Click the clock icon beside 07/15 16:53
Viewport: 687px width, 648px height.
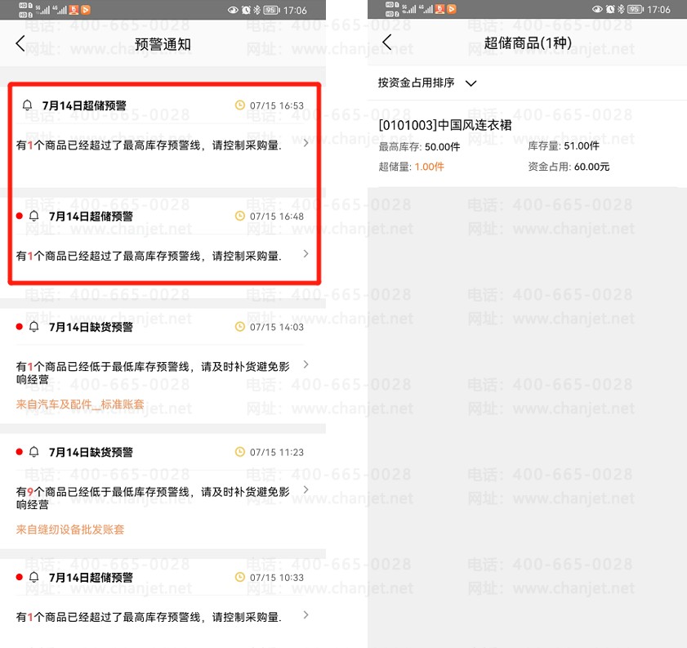(239, 105)
